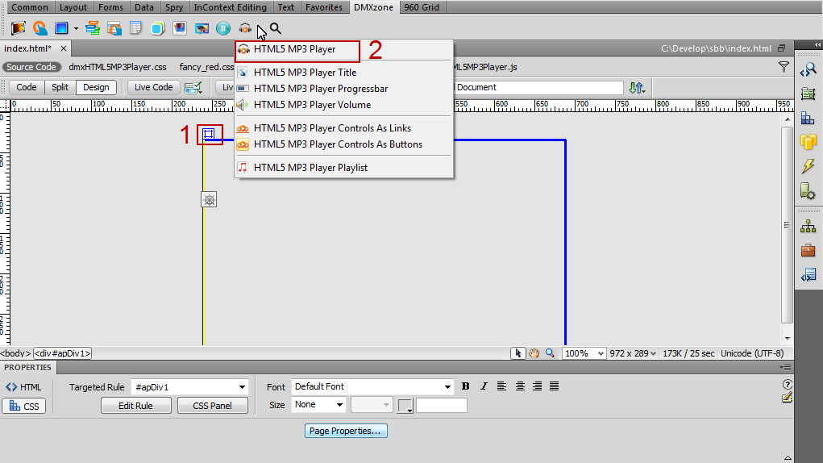Choose HTML5 MP3 Player Controls As Buttons

tap(344, 144)
